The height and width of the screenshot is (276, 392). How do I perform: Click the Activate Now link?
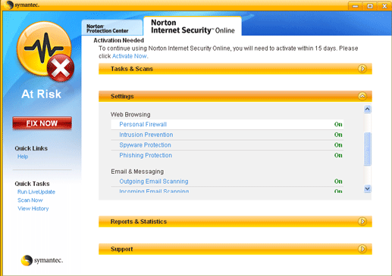(x=130, y=56)
